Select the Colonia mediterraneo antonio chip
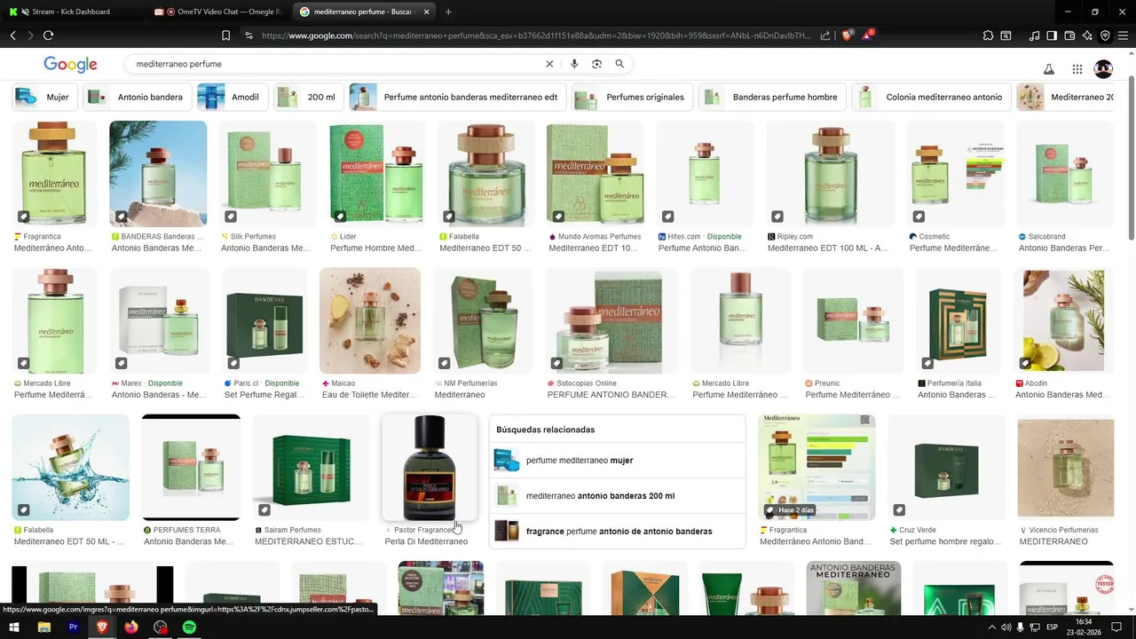The width and height of the screenshot is (1136, 639). 931,97
